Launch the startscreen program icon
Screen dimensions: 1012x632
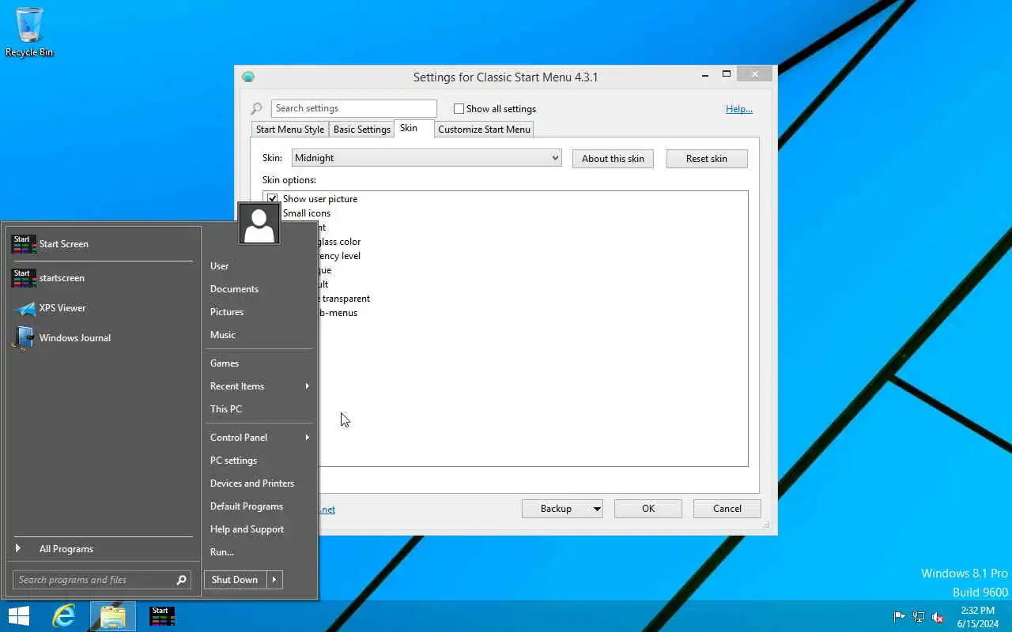click(x=24, y=278)
